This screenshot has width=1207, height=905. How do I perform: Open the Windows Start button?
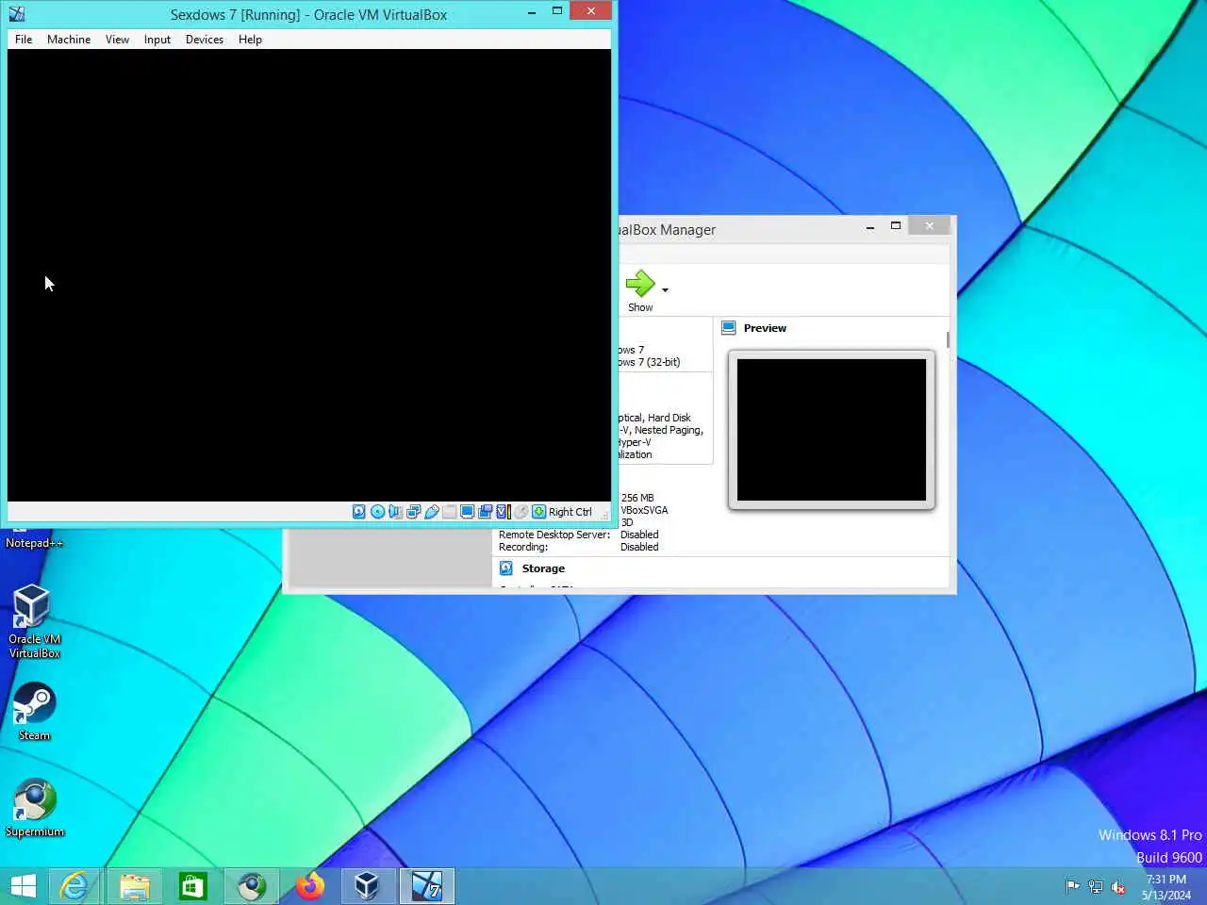click(24, 886)
